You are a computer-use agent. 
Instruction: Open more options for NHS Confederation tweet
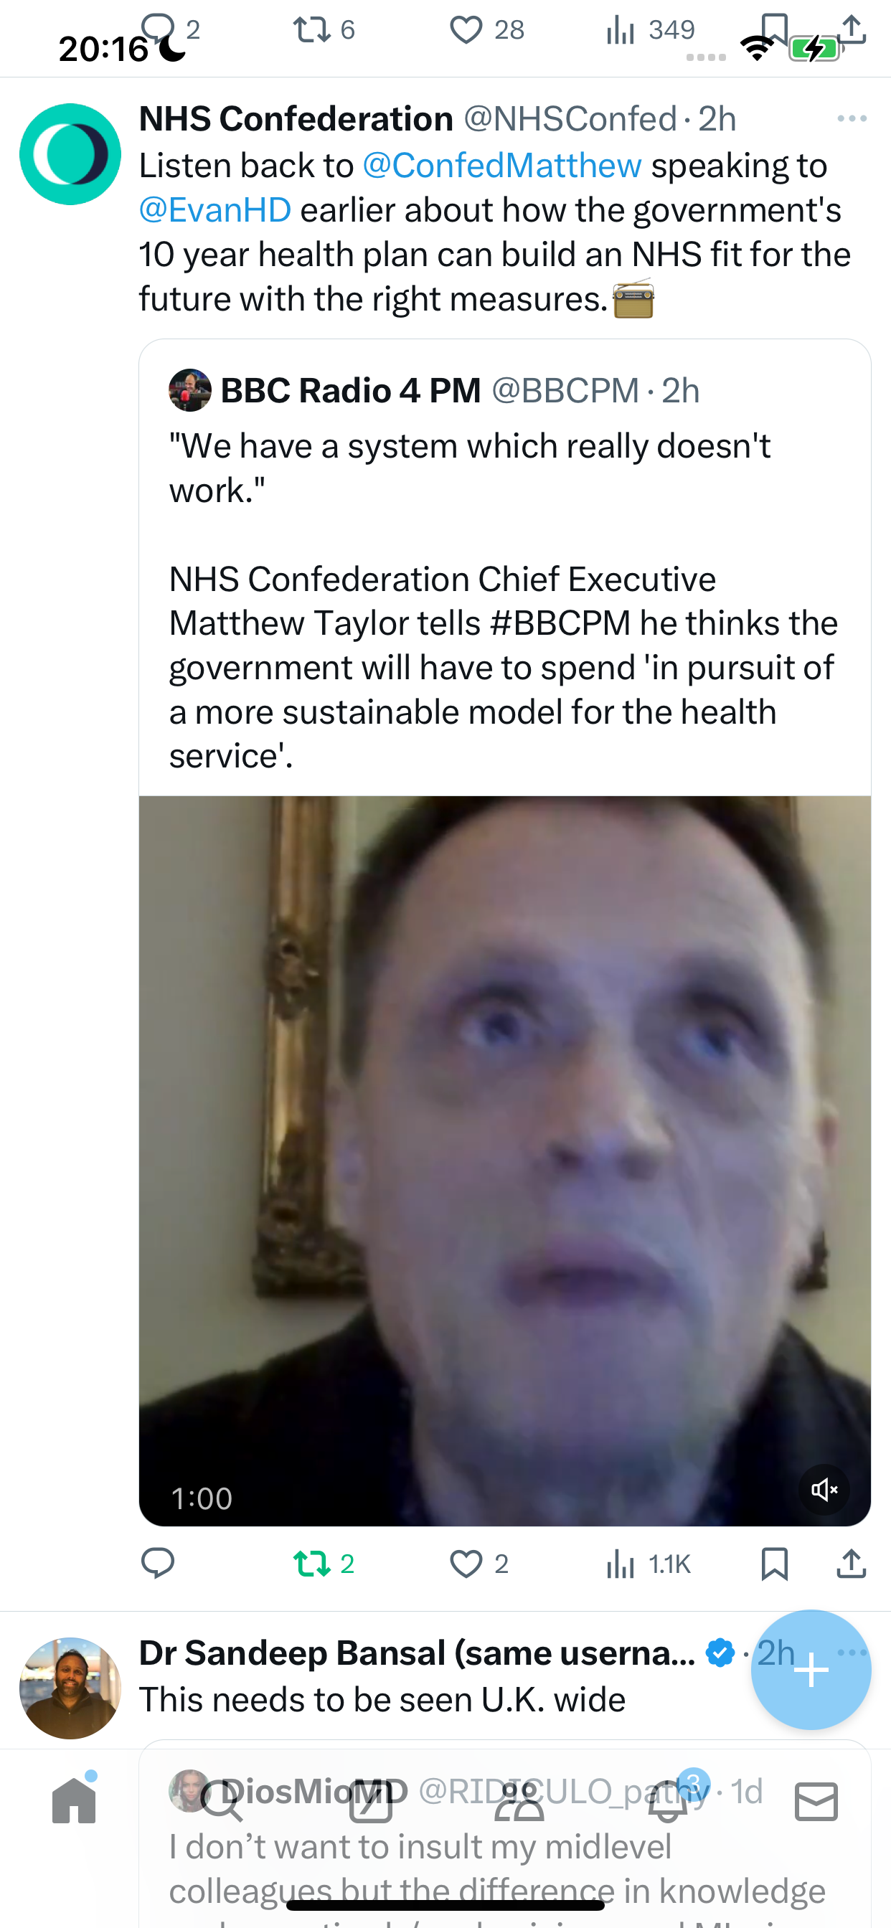[x=852, y=119]
